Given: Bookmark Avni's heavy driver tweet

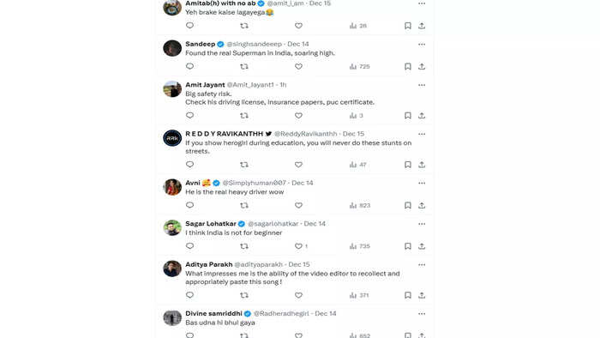Looking at the screenshot, I should (x=408, y=206).
